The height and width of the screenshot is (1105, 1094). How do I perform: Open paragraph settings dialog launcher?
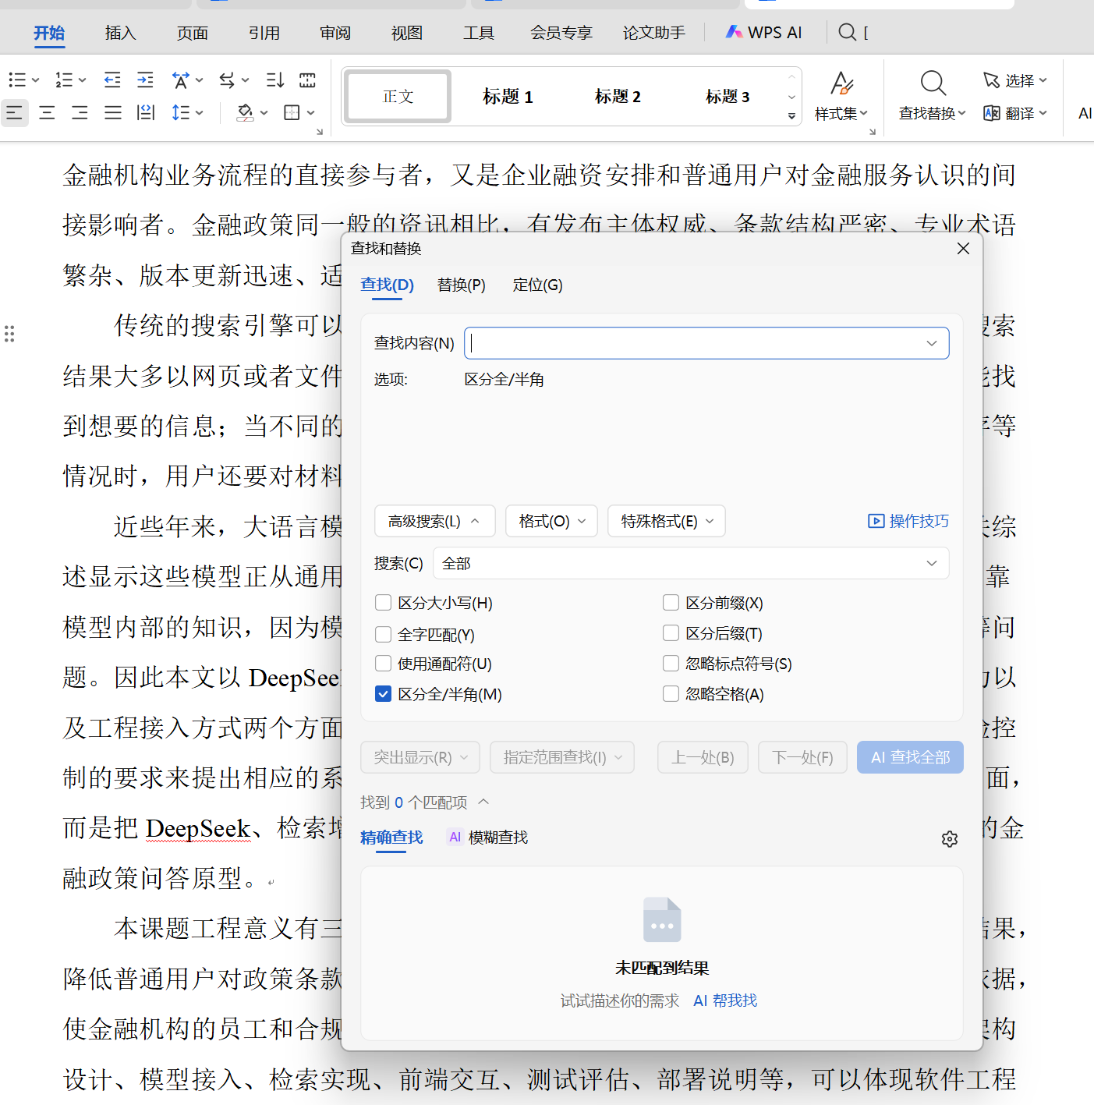(x=320, y=132)
